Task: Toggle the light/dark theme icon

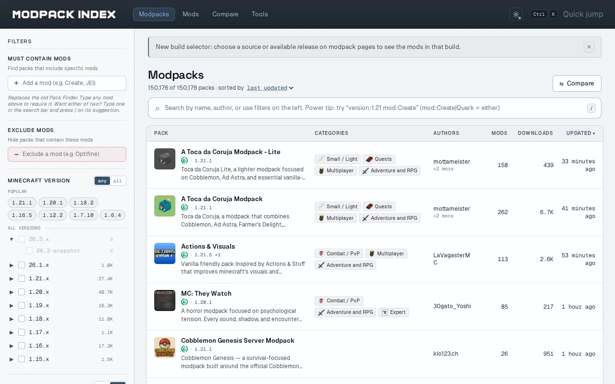Action: 516,14
